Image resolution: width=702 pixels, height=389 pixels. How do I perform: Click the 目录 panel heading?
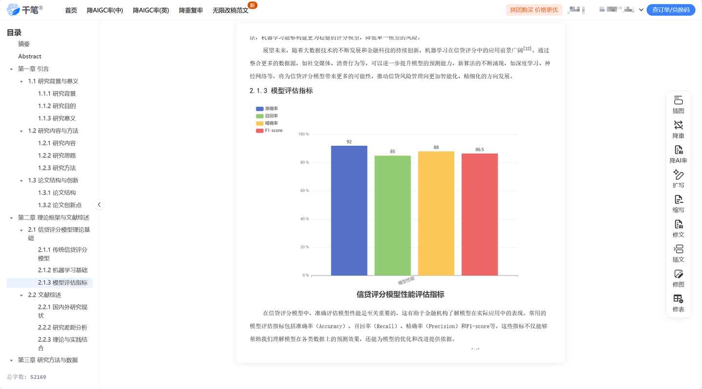pos(14,33)
